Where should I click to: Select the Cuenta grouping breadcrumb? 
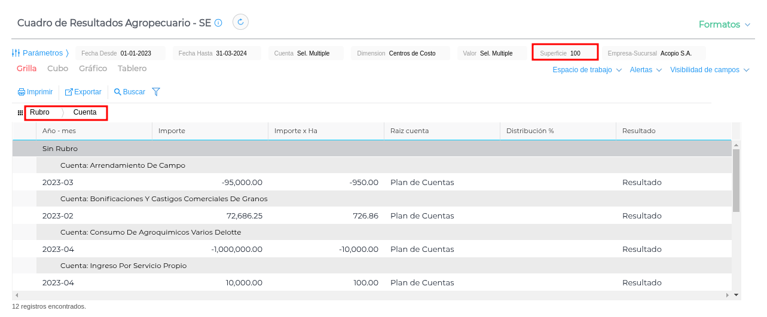pos(85,112)
